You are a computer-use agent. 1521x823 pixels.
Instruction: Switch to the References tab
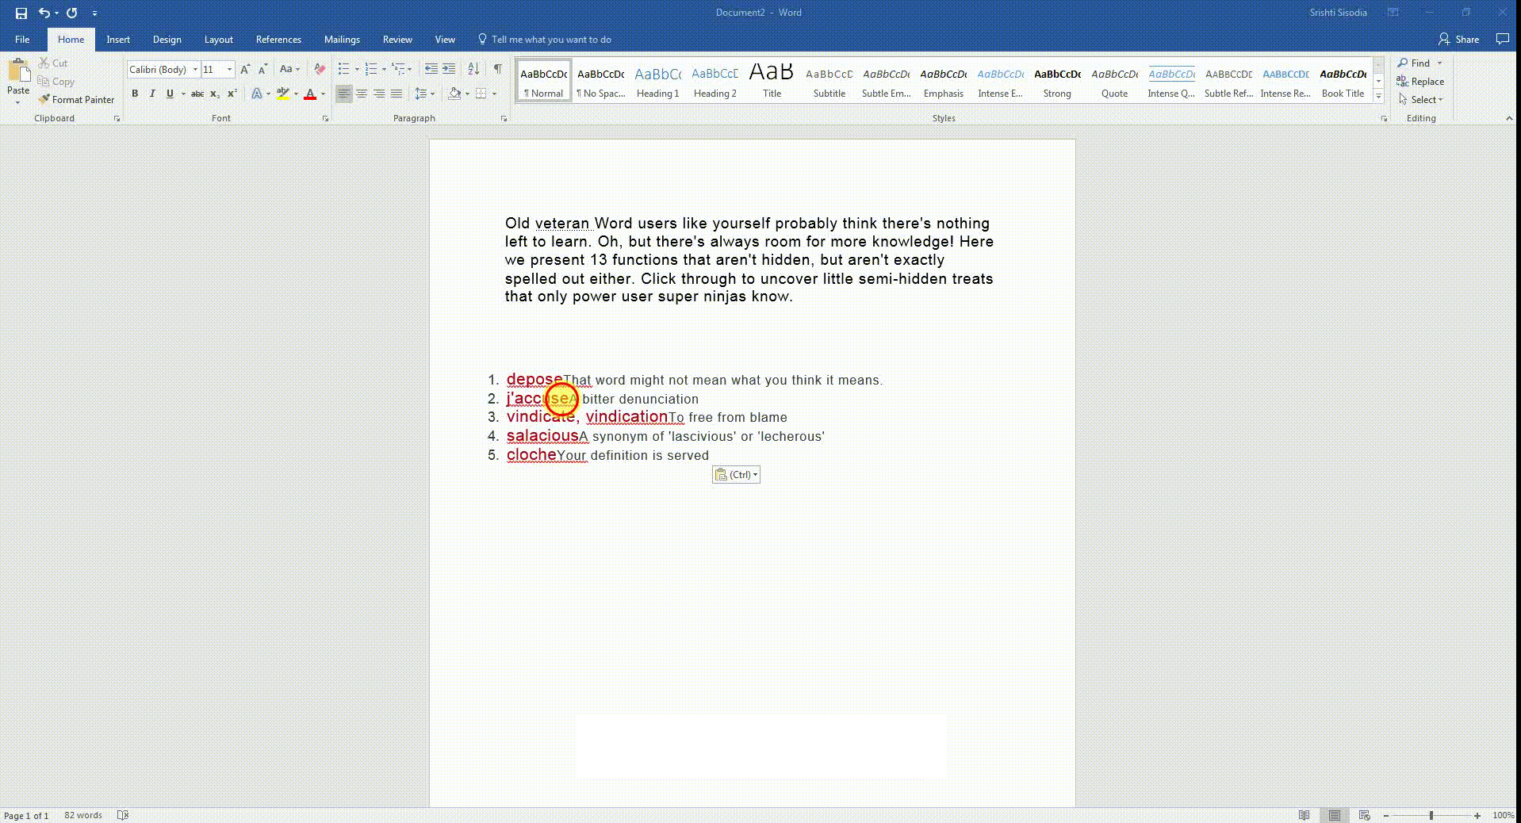click(278, 39)
